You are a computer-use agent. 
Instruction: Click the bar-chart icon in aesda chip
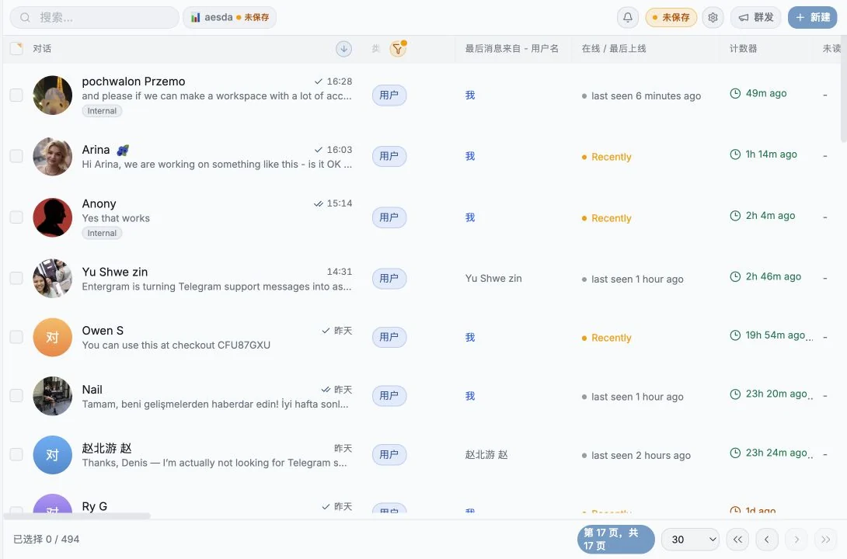pos(196,17)
